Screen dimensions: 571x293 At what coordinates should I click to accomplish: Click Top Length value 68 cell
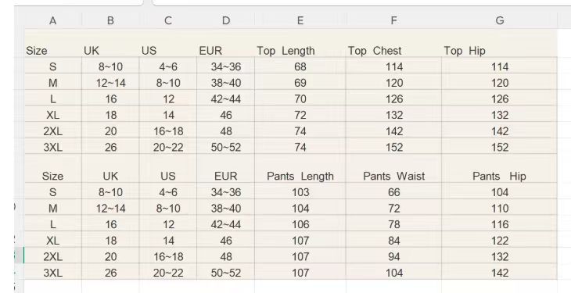point(300,66)
